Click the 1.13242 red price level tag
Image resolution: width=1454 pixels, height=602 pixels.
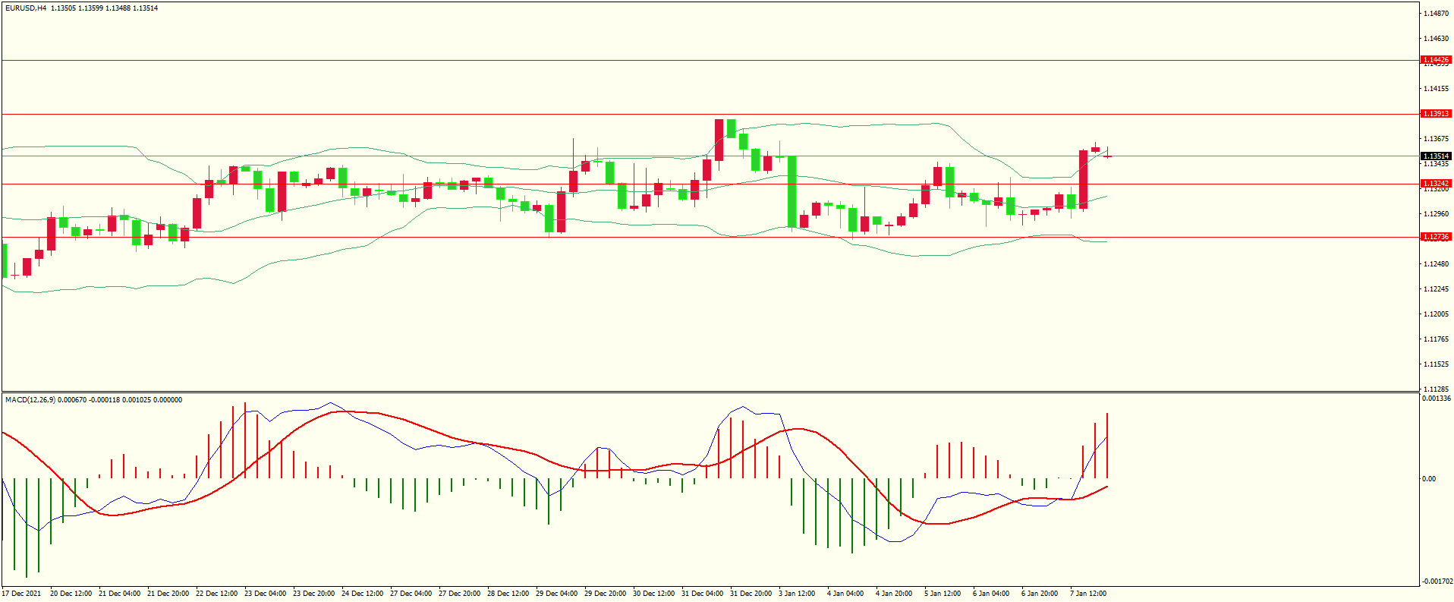(x=1435, y=184)
